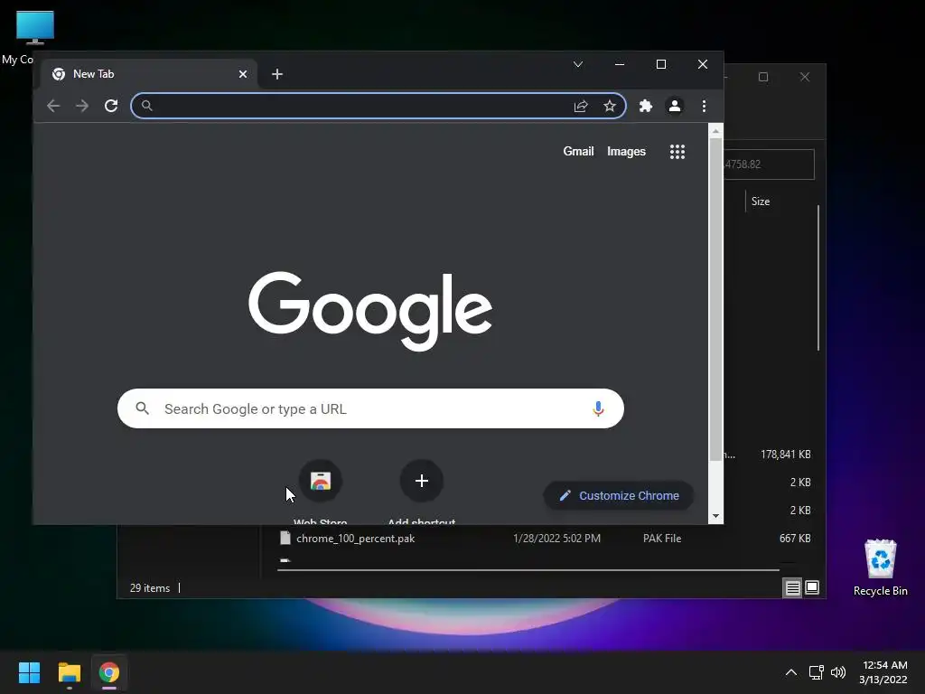
Task: Click the search magnifier in Google box
Action: (x=142, y=408)
